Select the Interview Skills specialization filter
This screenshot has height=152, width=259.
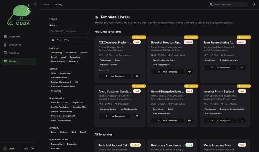click(80, 107)
